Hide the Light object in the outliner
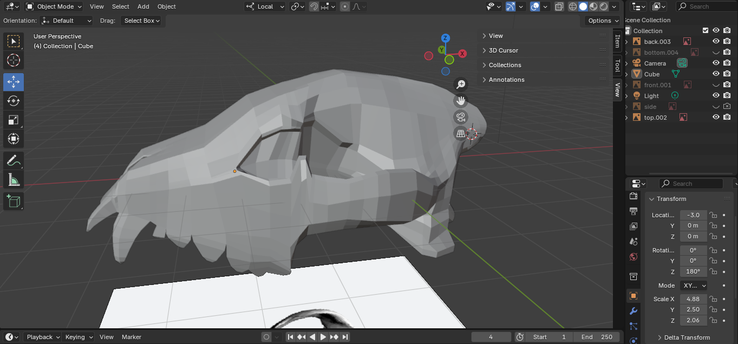This screenshot has width=738, height=344. (716, 95)
